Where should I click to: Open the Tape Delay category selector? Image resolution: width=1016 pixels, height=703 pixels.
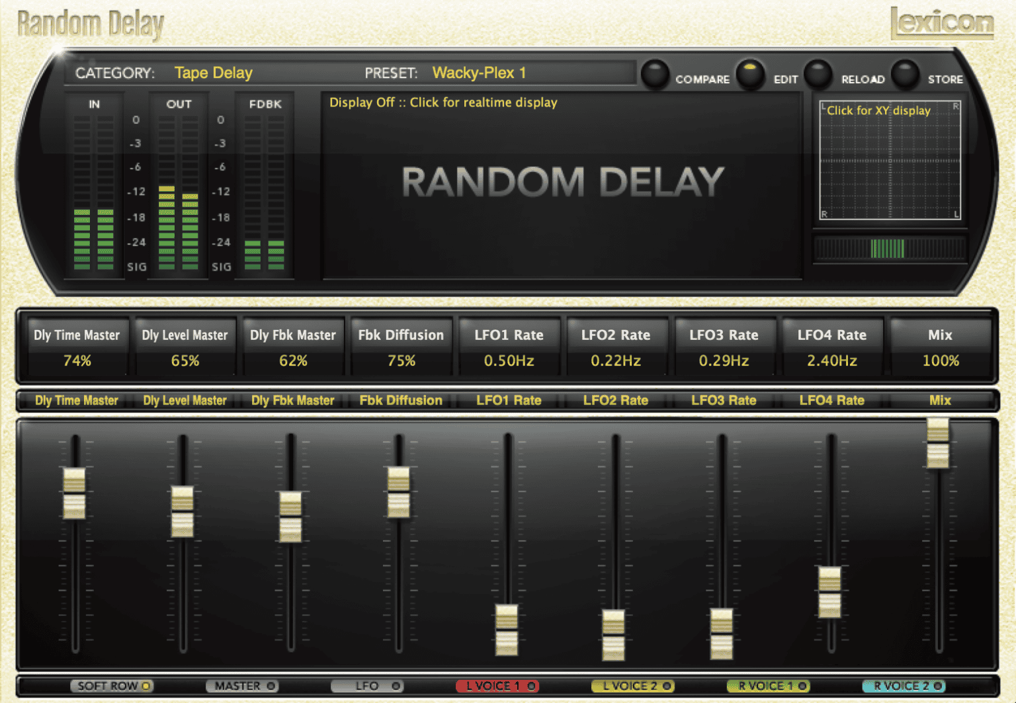click(213, 73)
